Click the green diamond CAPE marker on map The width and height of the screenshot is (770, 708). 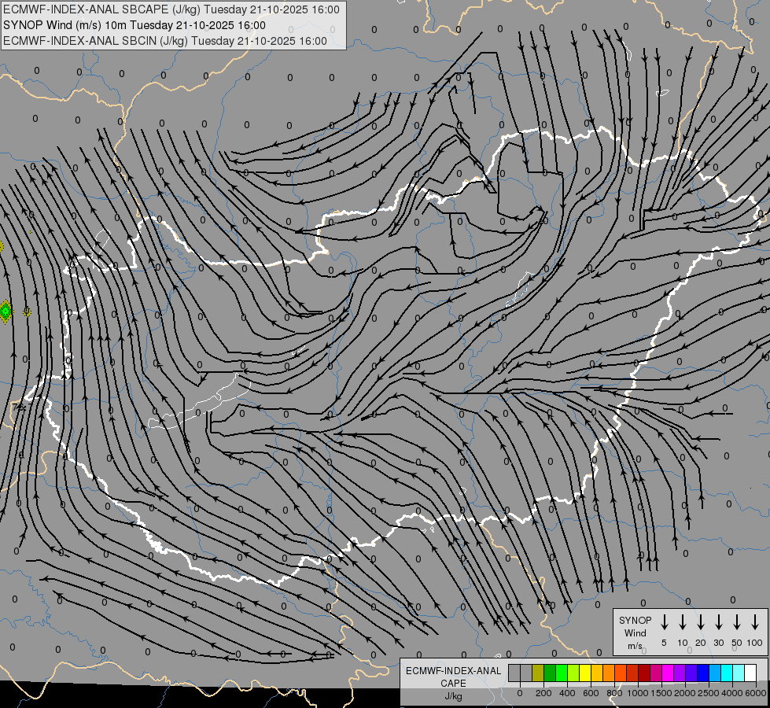tap(6, 312)
